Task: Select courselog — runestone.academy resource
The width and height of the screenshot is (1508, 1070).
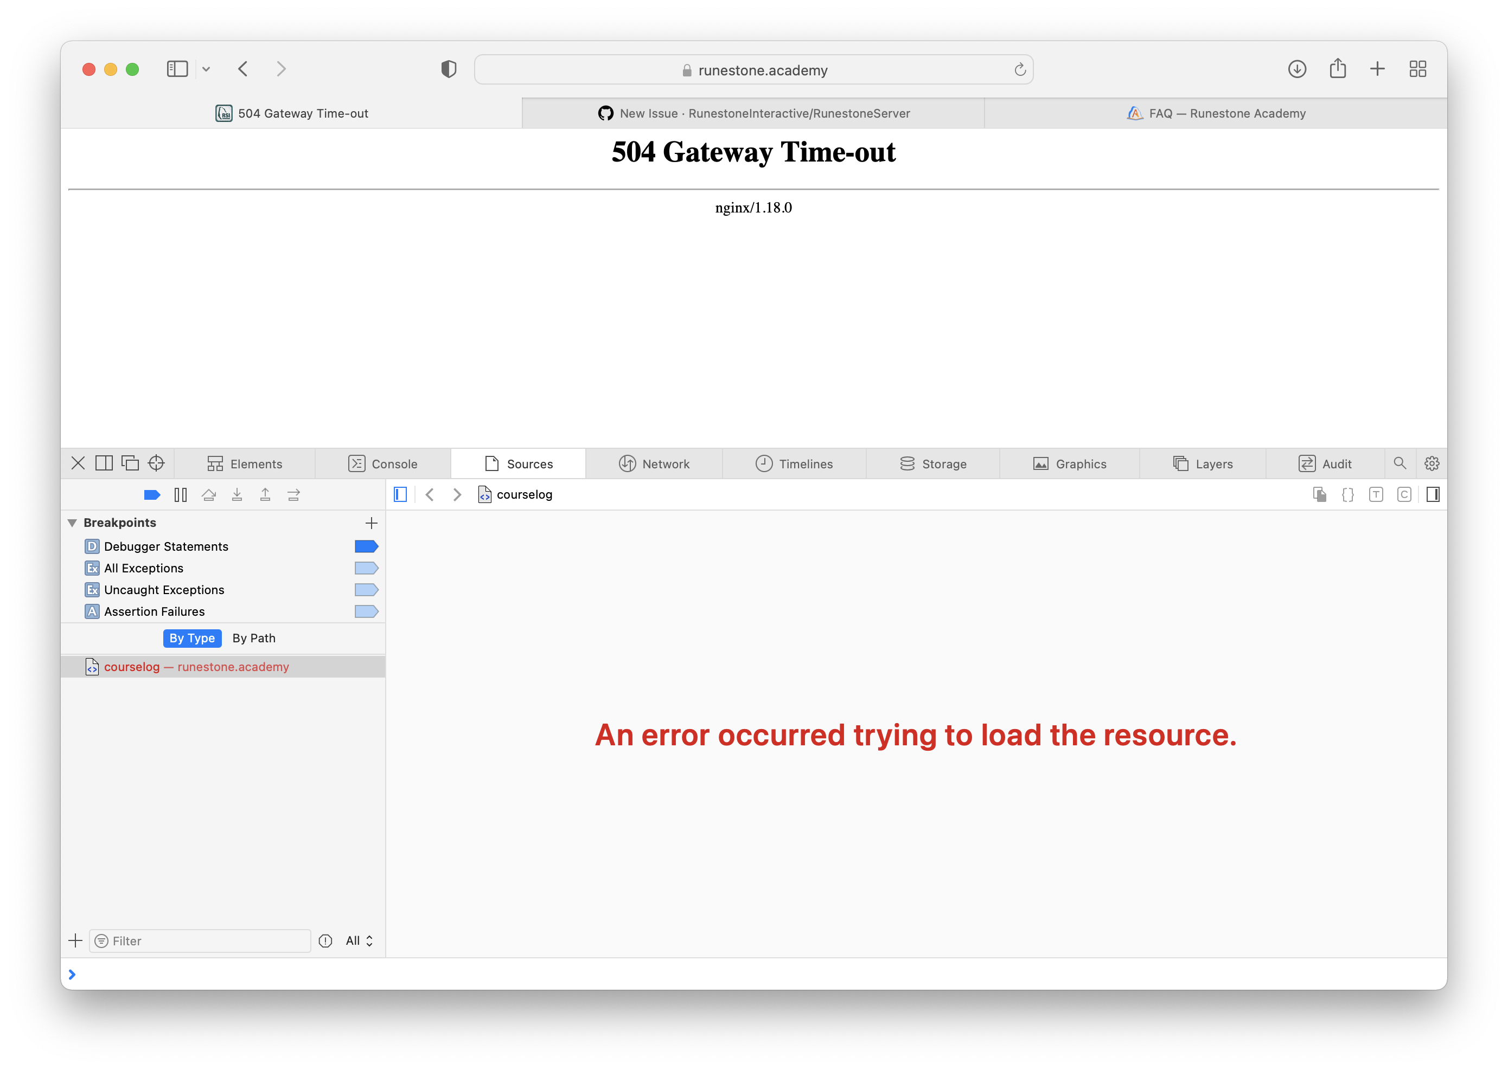Action: pos(223,667)
